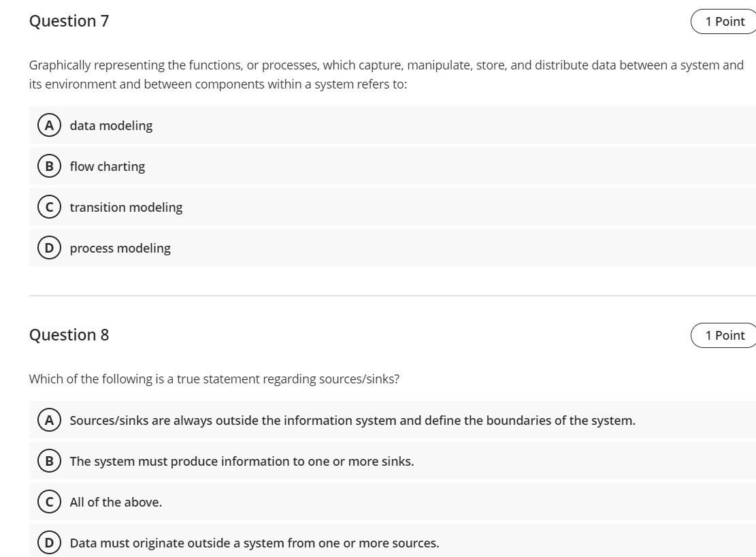Click the flow charting answer row
Viewport: 756px width, 557px height.
point(107,166)
